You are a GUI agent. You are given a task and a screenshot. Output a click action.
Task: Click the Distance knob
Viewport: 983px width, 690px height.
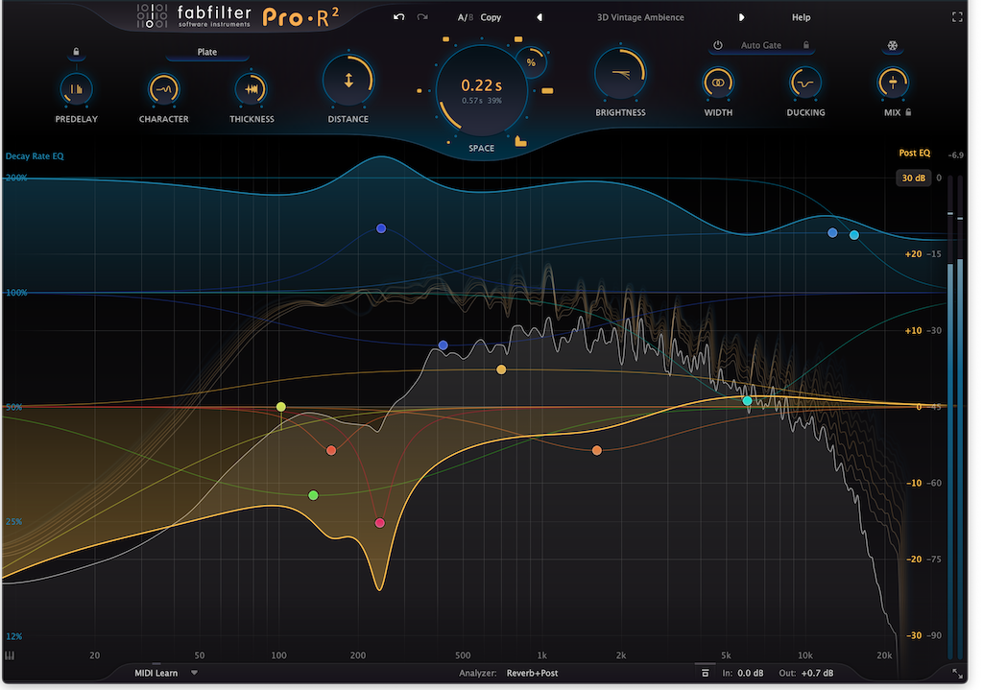[x=348, y=81]
